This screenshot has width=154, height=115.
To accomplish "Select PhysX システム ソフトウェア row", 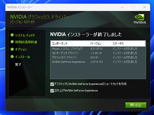I will 98,49.
